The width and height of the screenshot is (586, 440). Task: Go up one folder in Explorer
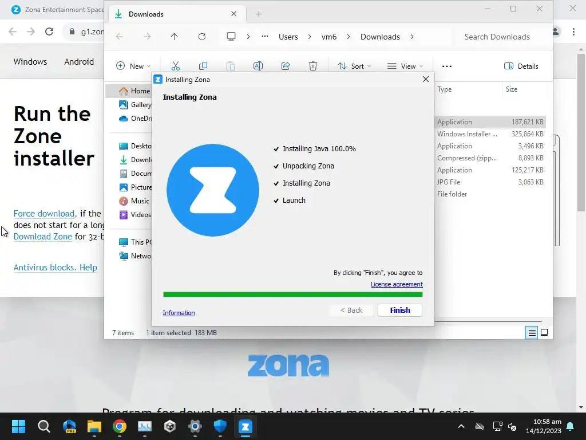[x=174, y=37]
